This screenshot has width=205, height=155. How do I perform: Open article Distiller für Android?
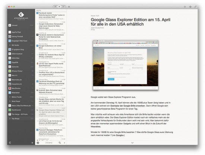[x=51, y=56]
